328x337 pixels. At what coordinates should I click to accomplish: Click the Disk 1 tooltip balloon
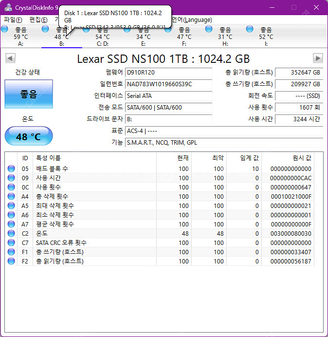(115, 17)
